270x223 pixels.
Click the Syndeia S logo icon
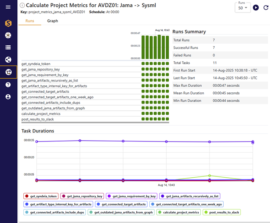[x=8, y=23]
